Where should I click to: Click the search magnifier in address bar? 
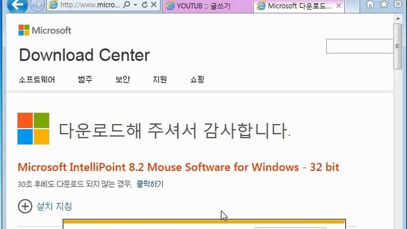click(127, 4)
